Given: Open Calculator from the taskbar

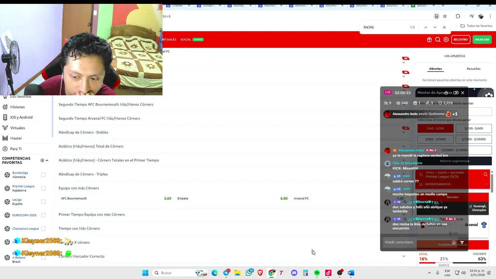Looking at the screenshot, I should [305, 273].
